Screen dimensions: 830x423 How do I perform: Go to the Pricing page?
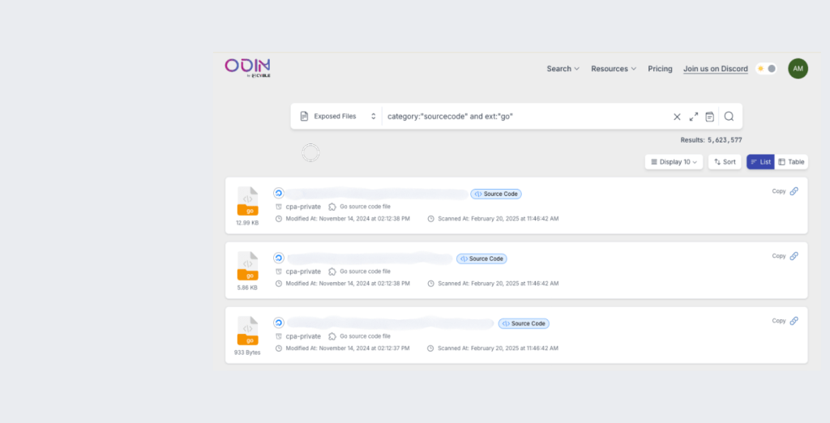tap(660, 69)
